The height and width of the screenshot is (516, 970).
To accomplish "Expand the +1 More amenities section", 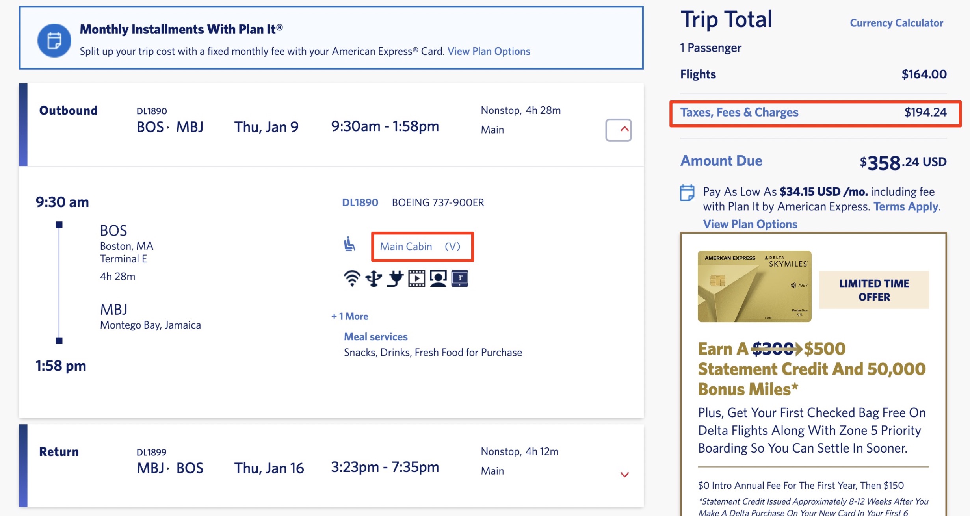I will click(x=349, y=316).
